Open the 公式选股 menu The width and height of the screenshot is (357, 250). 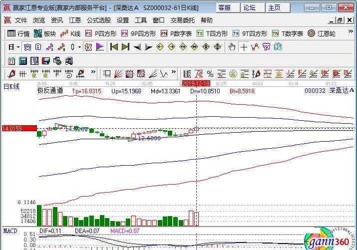(99, 20)
